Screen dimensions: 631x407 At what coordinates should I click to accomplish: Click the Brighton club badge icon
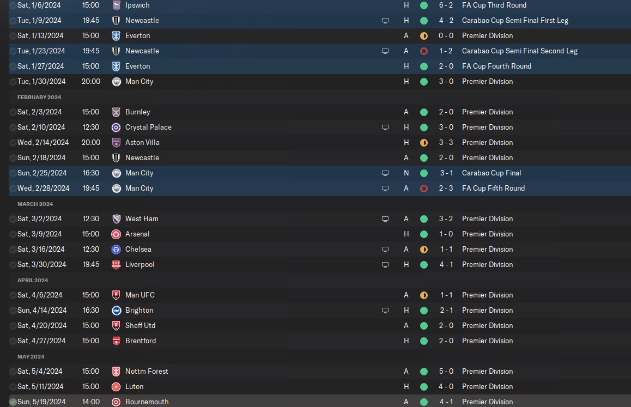[x=116, y=311]
